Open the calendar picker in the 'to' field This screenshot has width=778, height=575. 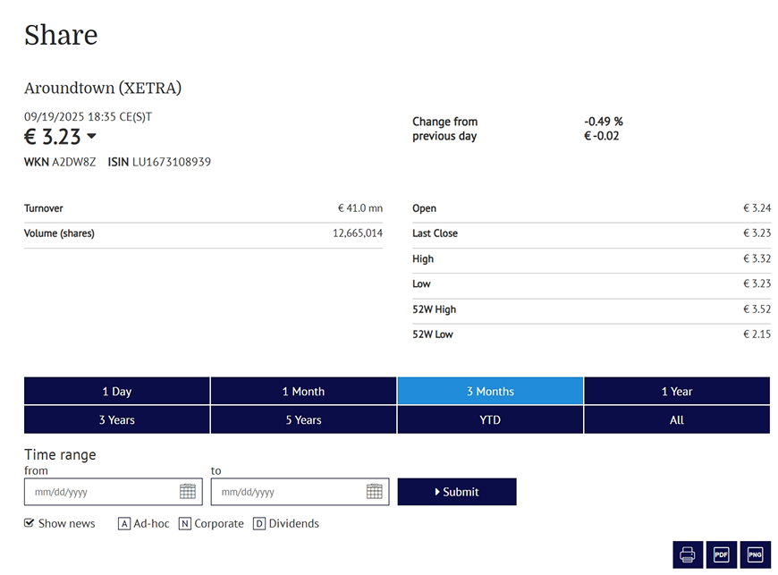[372, 492]
